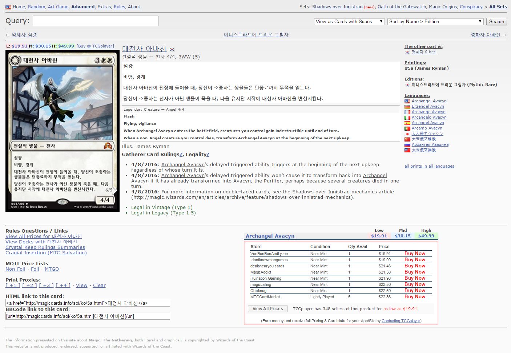Viewport: 511px width, 353px height.
Task: Click the Korean flag beside the card title
Action: click(172, 49)
